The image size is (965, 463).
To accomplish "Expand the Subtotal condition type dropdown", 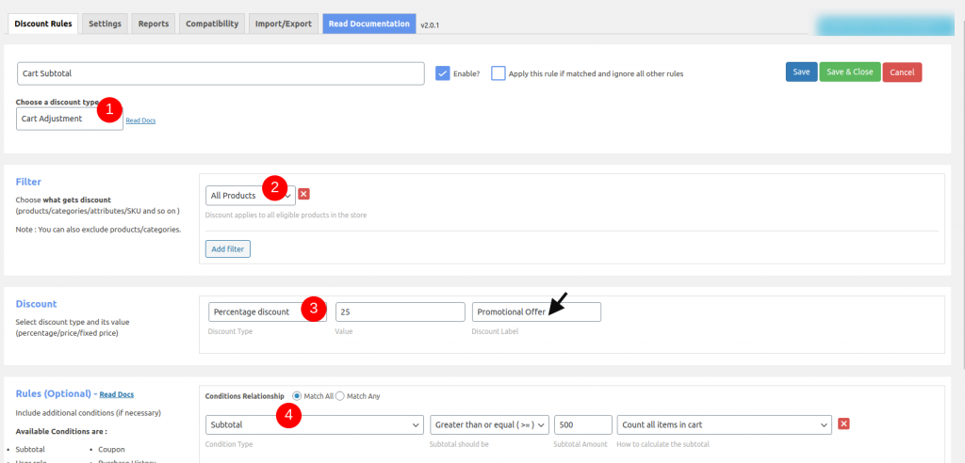I will click(x=314, y=424).
